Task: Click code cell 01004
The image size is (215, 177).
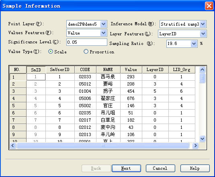Action: [x=85, y=91]
